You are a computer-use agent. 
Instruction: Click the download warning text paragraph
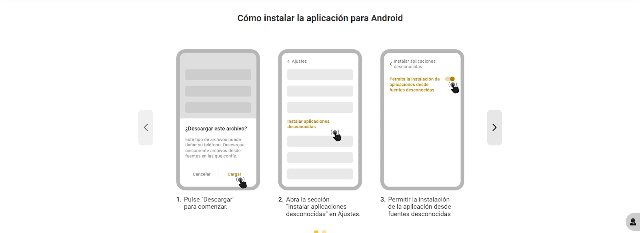215,148
